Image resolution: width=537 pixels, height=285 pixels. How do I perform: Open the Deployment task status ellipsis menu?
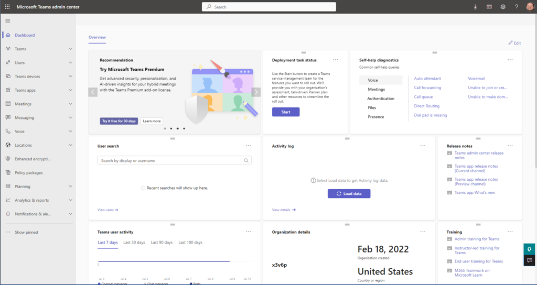pyautogui.click(x=336, y=60)
